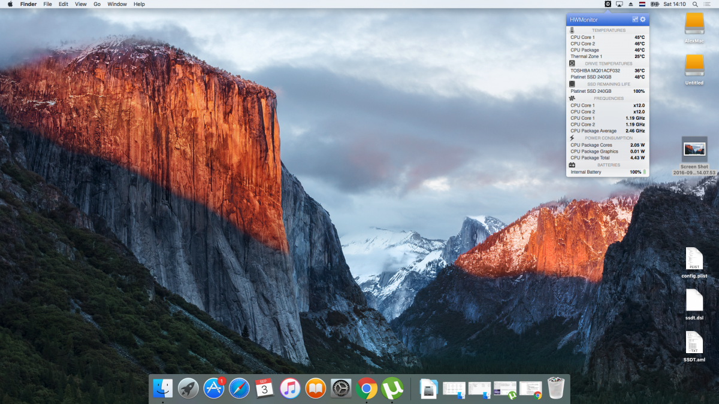Select CPU Package Cores 2.05 W row
The image size is (719, 404).
point(608,145)
